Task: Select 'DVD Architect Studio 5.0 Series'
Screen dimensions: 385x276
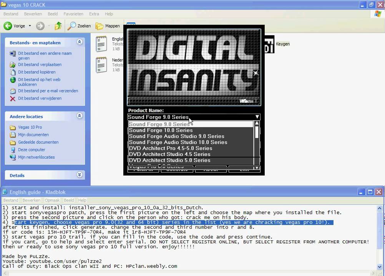Action: point(191,160)
